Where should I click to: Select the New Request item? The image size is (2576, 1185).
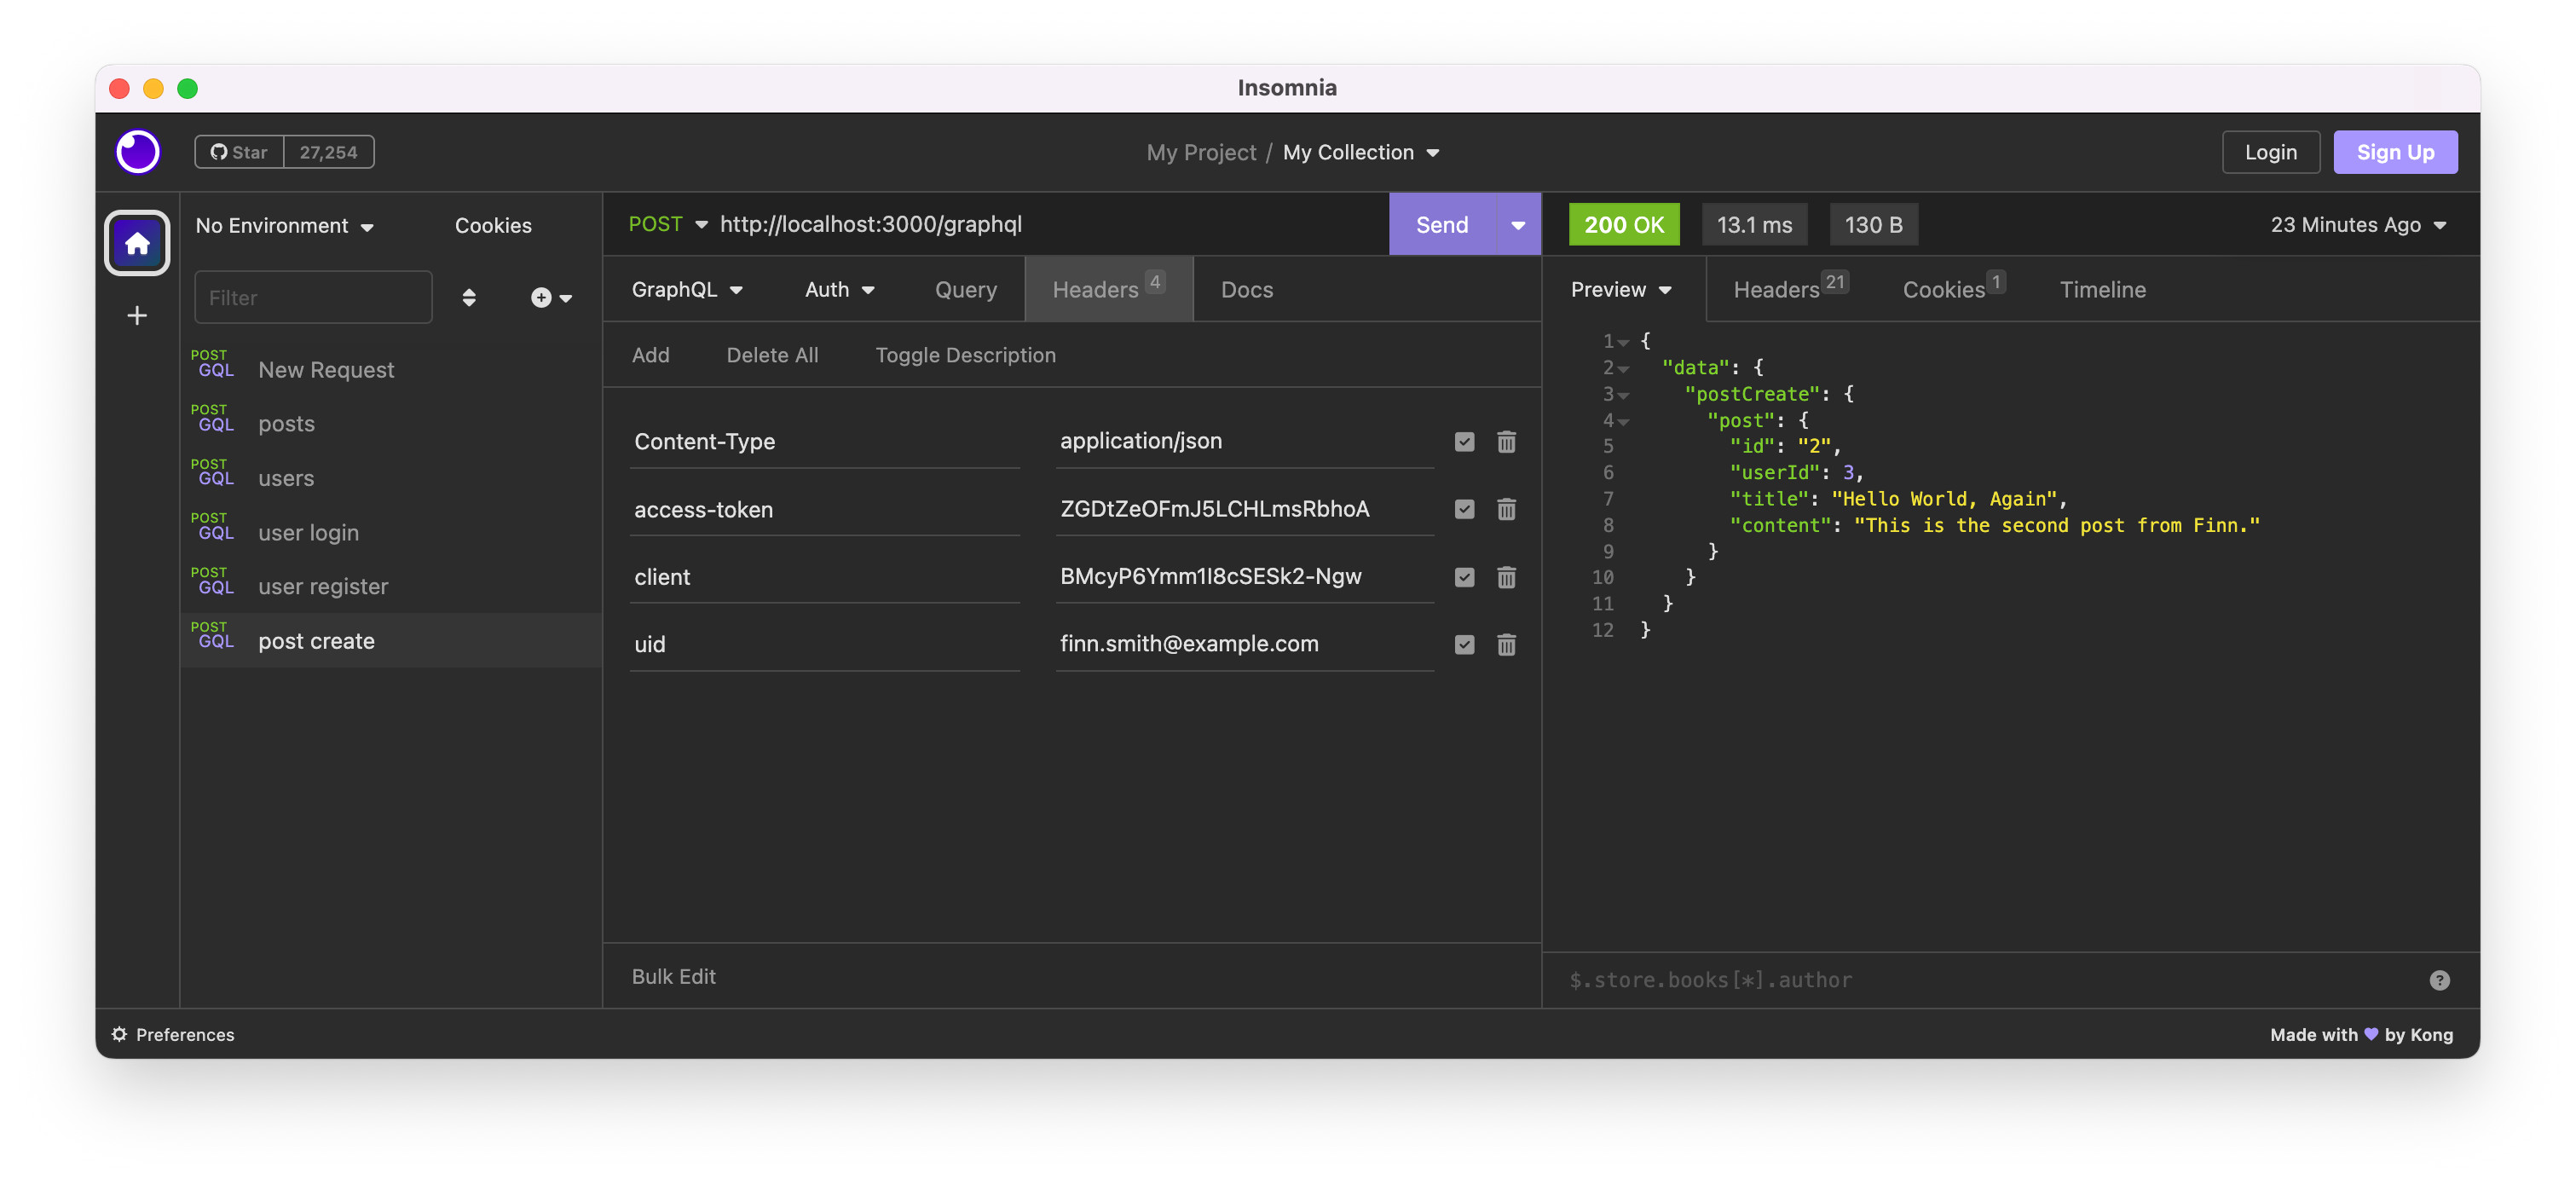(390, 369)
